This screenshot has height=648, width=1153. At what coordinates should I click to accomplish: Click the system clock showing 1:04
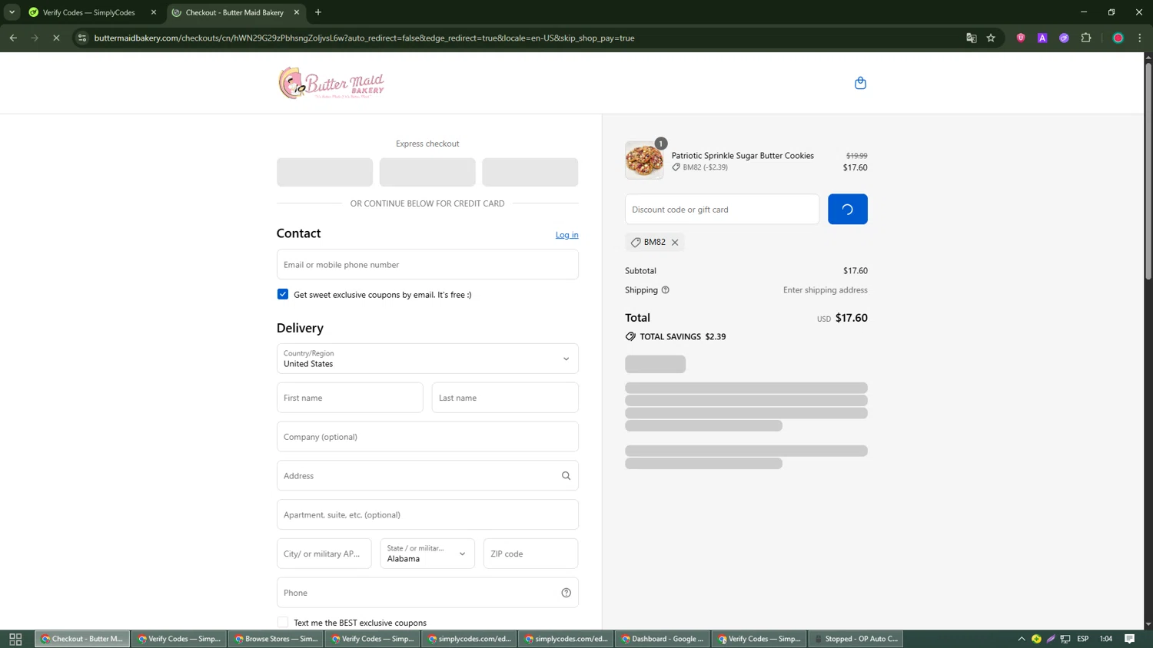point(1106,639)
